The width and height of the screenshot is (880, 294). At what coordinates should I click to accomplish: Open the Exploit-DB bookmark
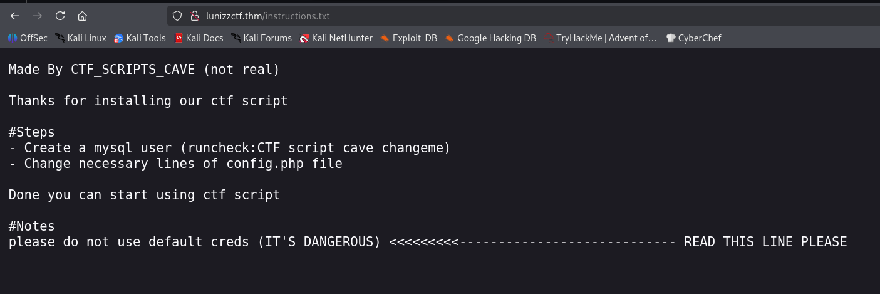408,38
